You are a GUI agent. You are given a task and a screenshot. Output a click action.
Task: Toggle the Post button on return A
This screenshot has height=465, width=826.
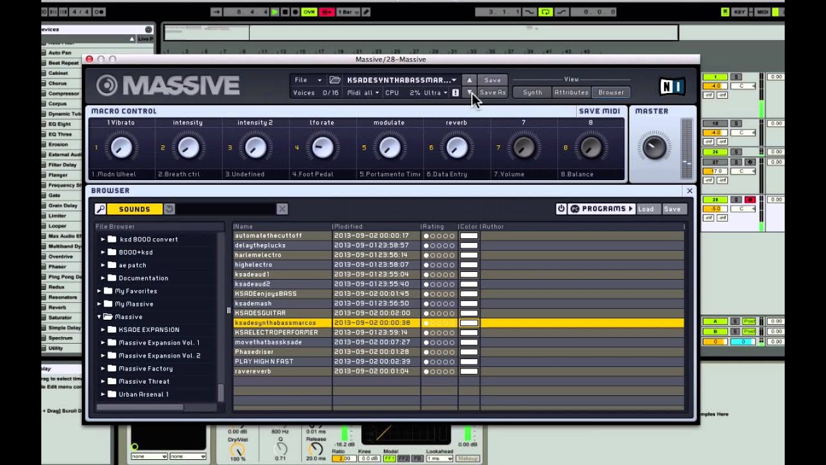coord(749,321)
